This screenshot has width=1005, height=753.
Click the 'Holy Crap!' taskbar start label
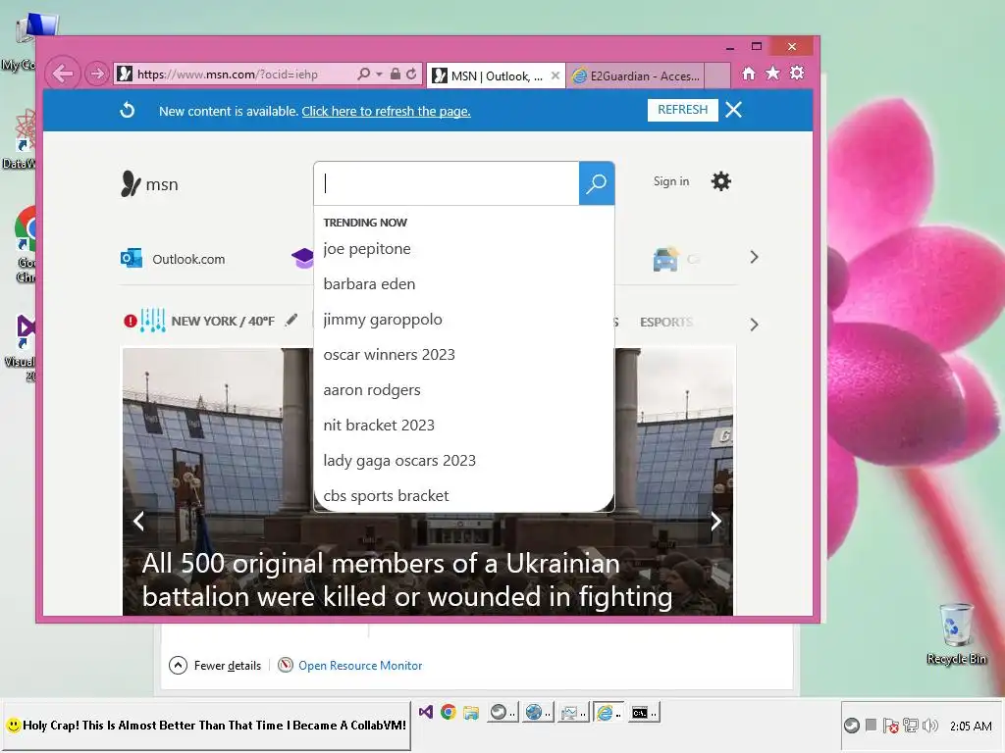206,726
